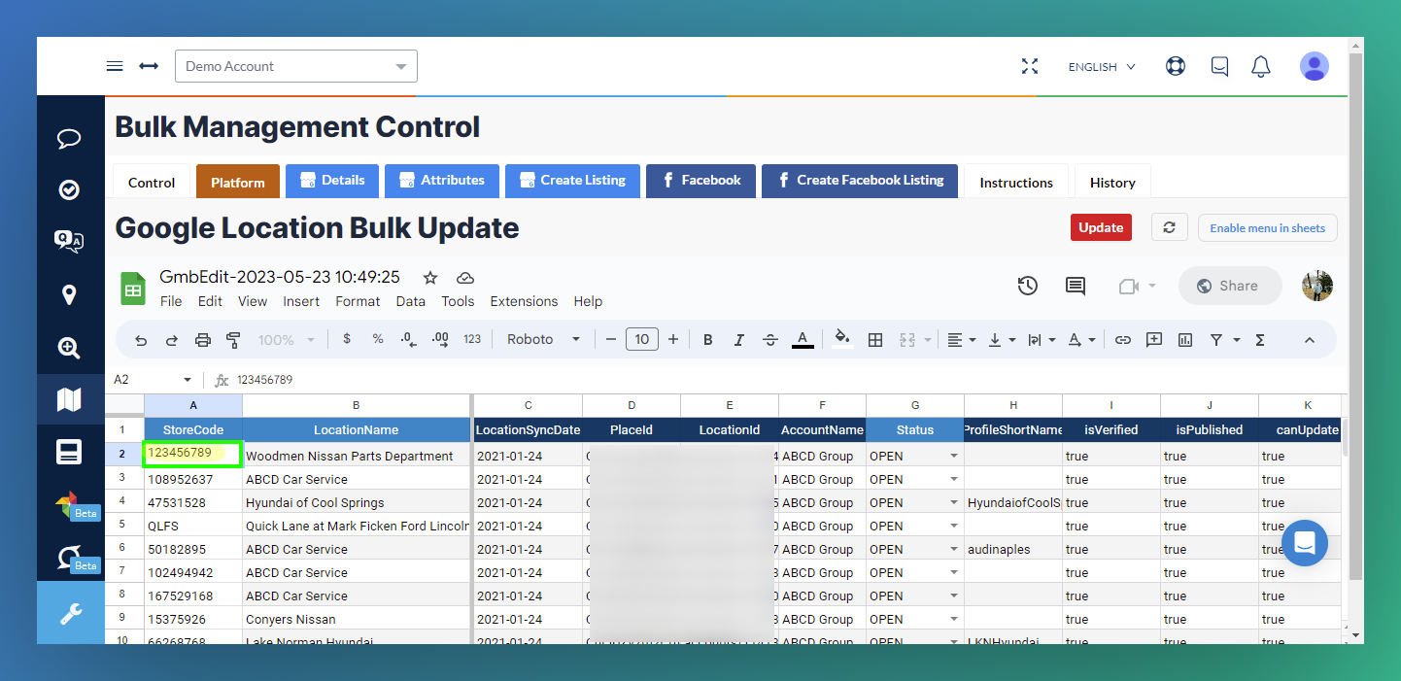Open the folded map sidebar icon
Screen dimensions: 1401x681
click(x=69, y=399)
